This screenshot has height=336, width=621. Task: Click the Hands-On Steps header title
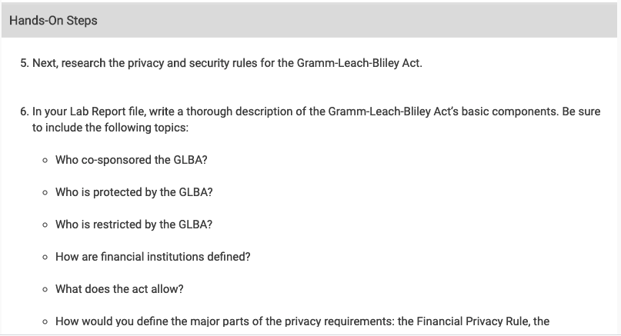[53, 21]
